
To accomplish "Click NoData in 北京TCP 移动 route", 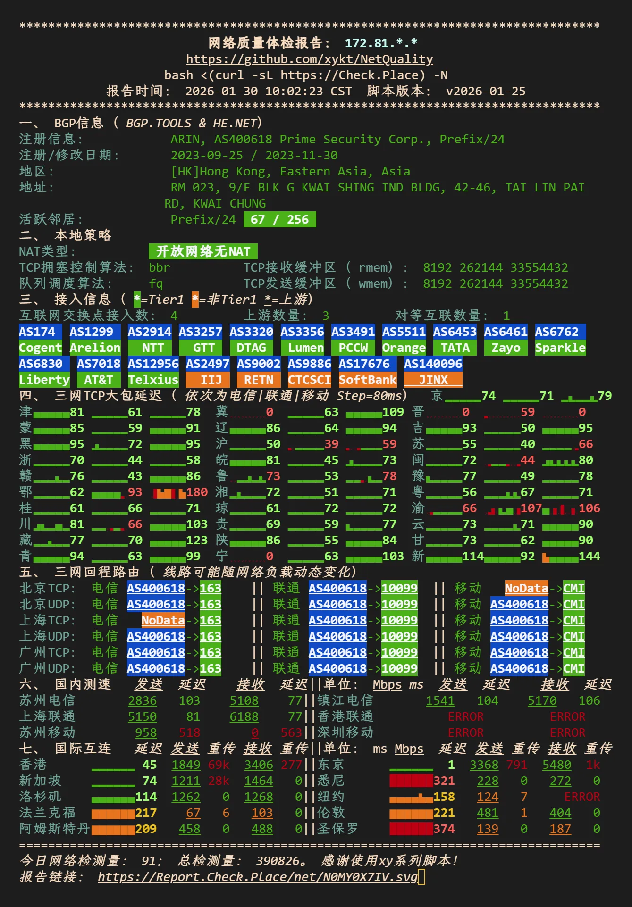I will click(526, 588).
